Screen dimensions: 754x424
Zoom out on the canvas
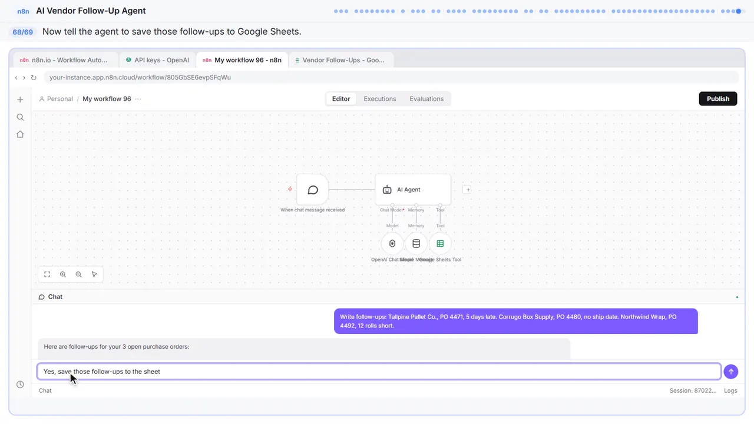click(x=78, y=274)
